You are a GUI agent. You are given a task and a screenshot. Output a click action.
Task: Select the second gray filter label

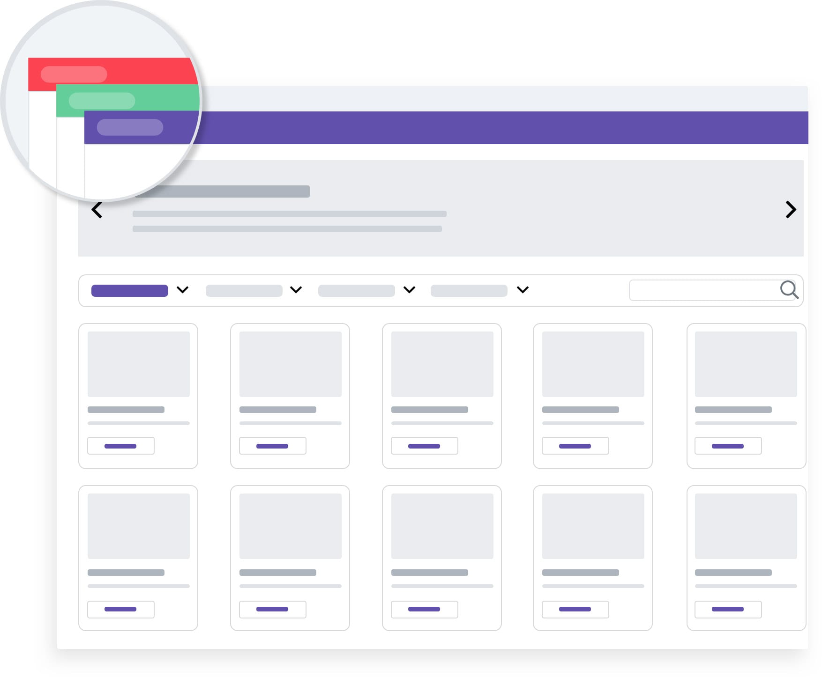(244, 291)
